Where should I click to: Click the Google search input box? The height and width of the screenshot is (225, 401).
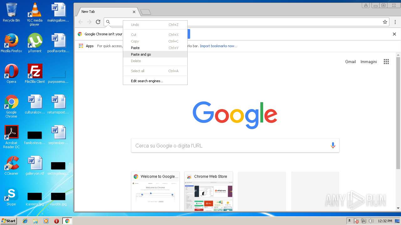click(235, 146)
